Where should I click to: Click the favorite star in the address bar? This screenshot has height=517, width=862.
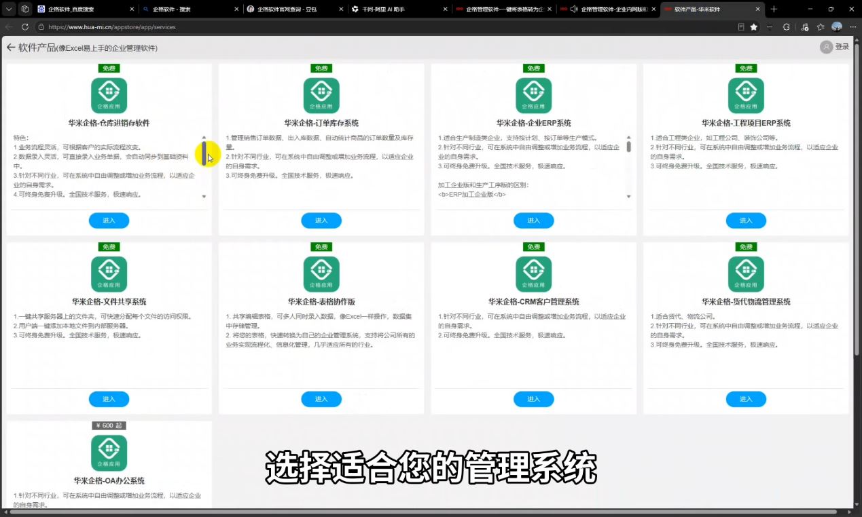click(x=753, y=27)
